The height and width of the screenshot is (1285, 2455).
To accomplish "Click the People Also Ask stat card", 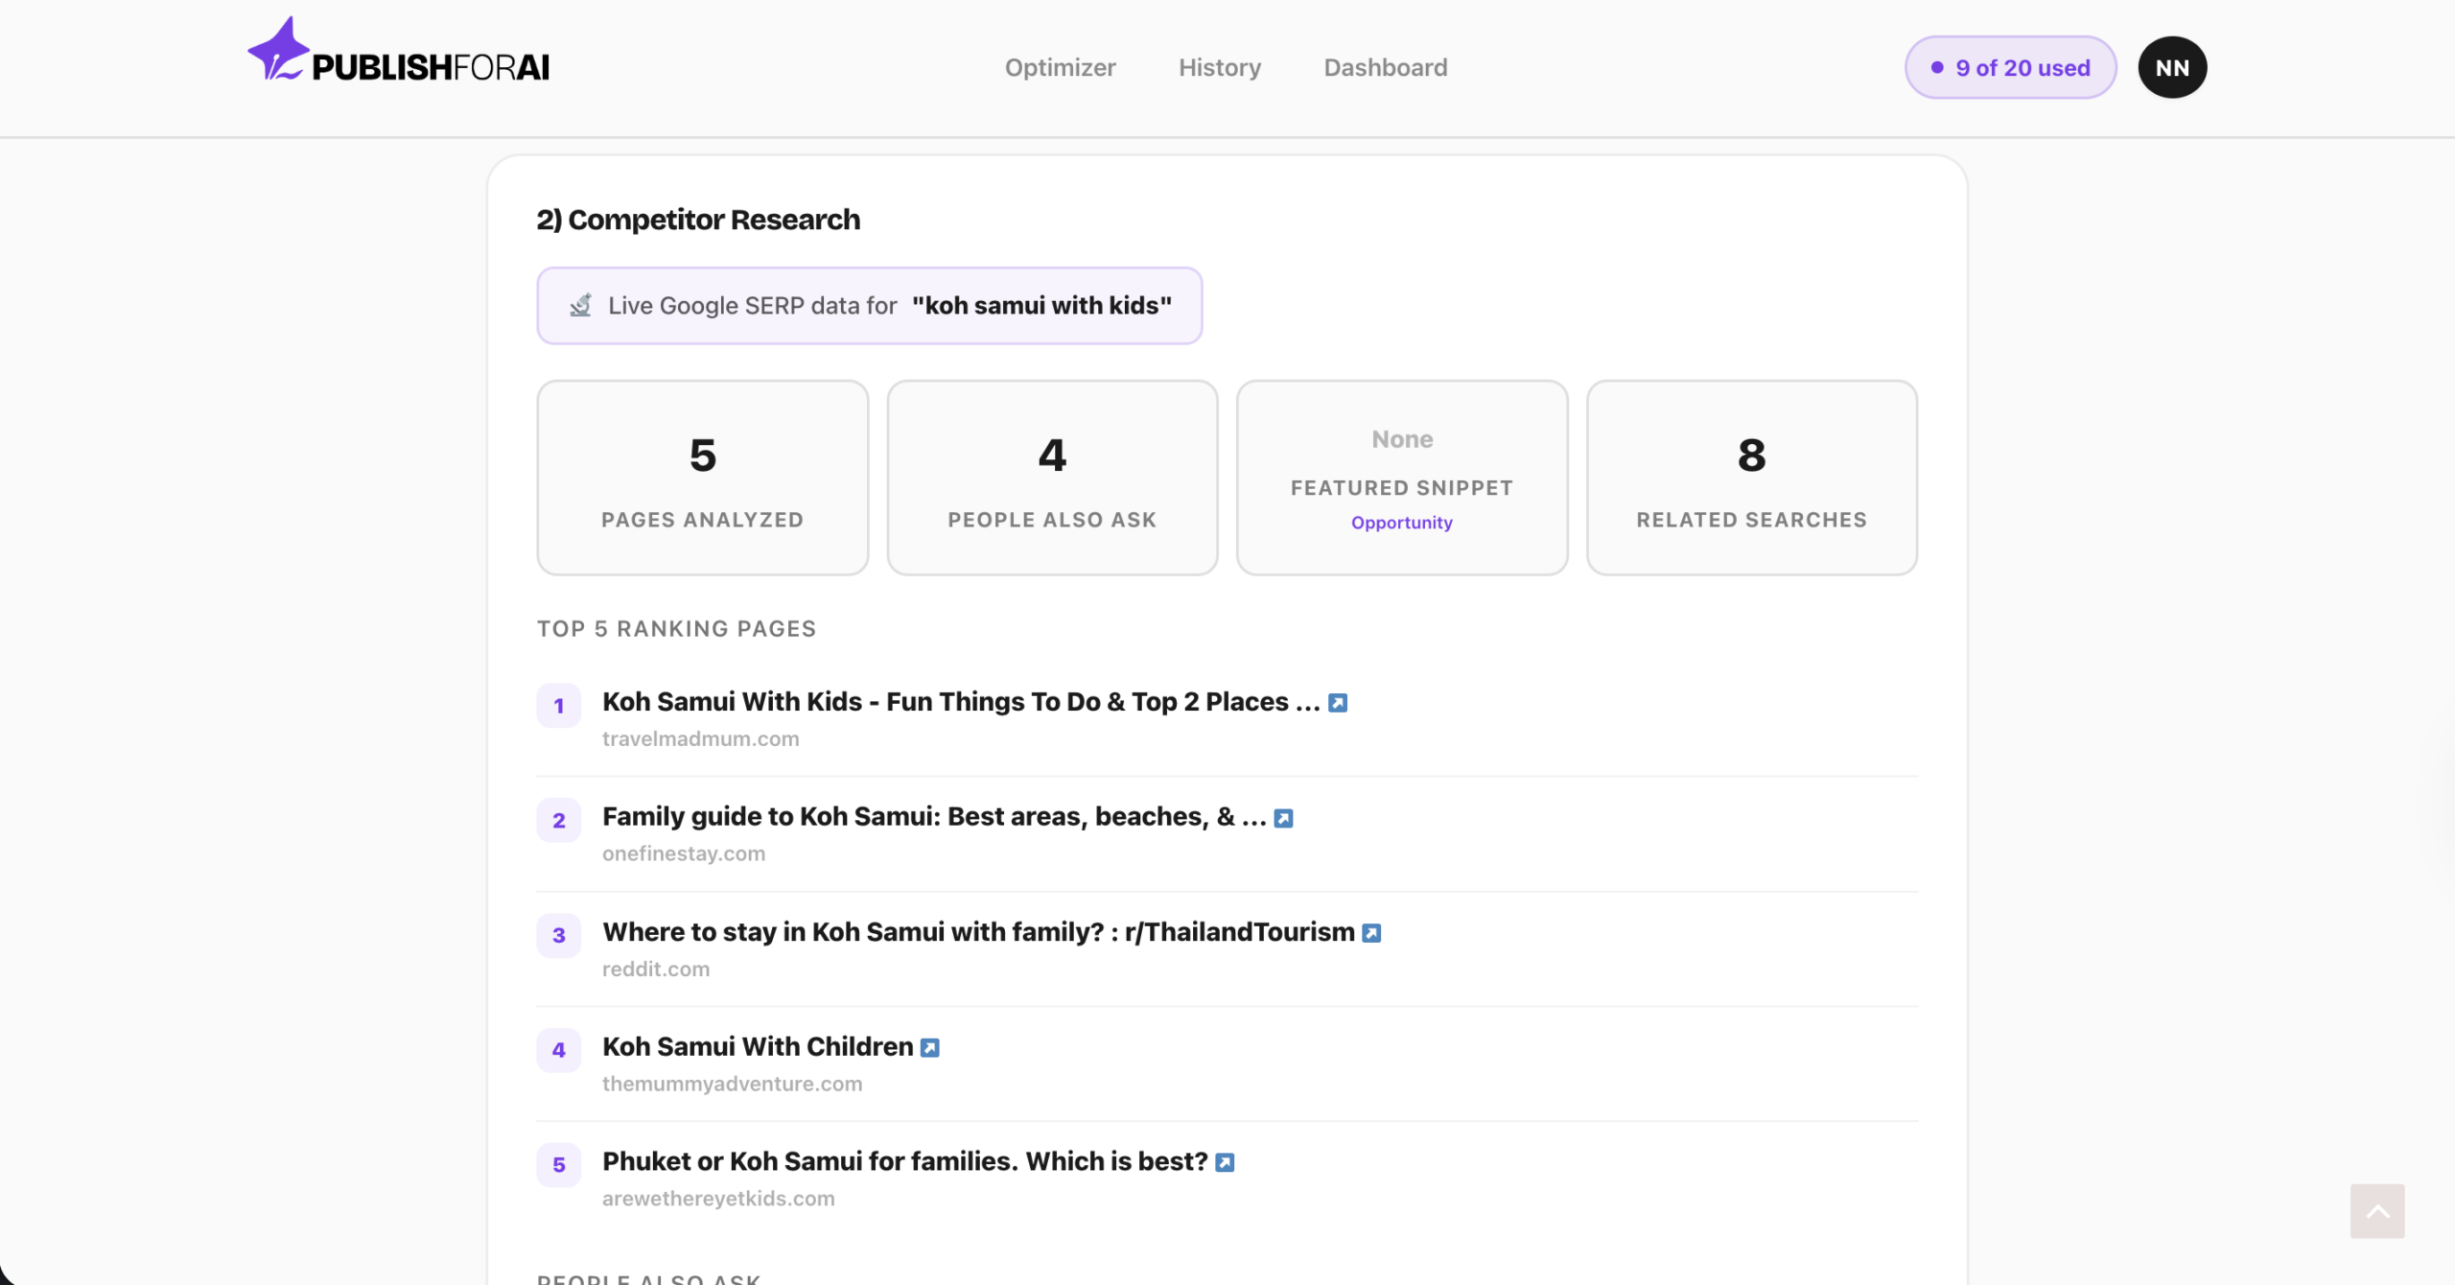I will coord(1052,478).
